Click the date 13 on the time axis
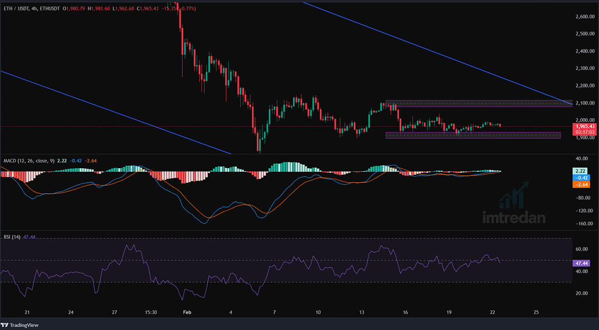Image resolution: width=599 pixels, height=330 pixels. [x=362, y=312]
